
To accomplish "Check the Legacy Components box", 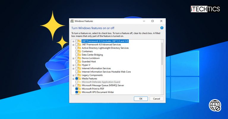I will coord(77,75).
